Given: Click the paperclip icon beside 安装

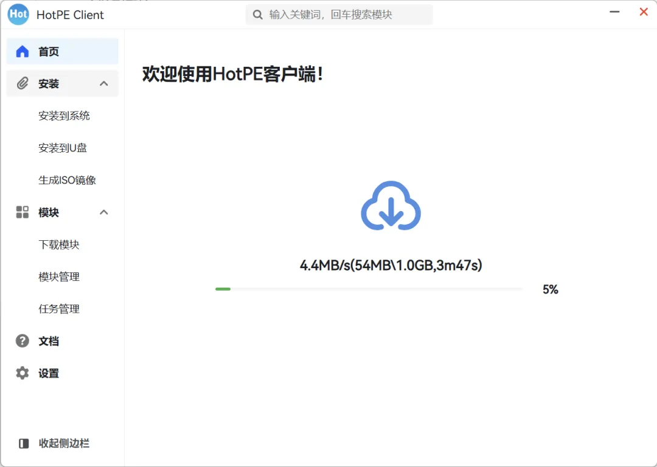Looking at the screenshot, I should 23,83.
